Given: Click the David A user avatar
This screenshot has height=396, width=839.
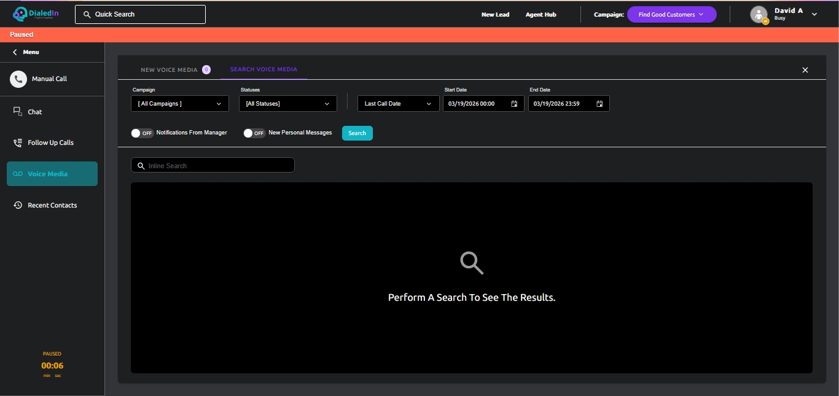Looking at the screenshot, I should click(x=759, y=14).
